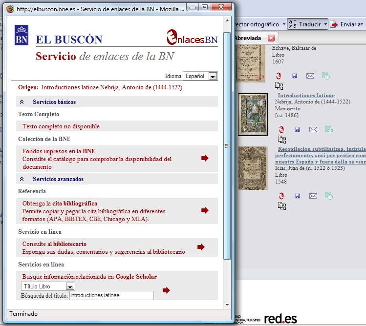Open the Idioma Español dropdown
This screenshot has width=366, height=326.
tap(200, 76)
